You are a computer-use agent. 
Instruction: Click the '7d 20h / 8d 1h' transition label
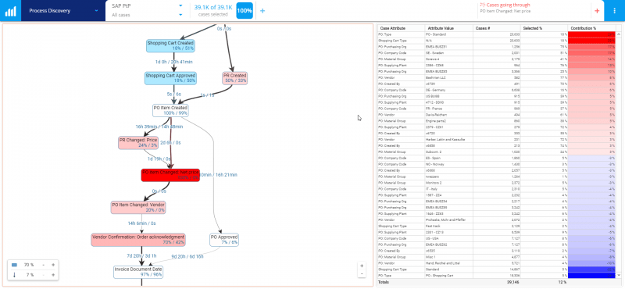click(x=142, y=256)
